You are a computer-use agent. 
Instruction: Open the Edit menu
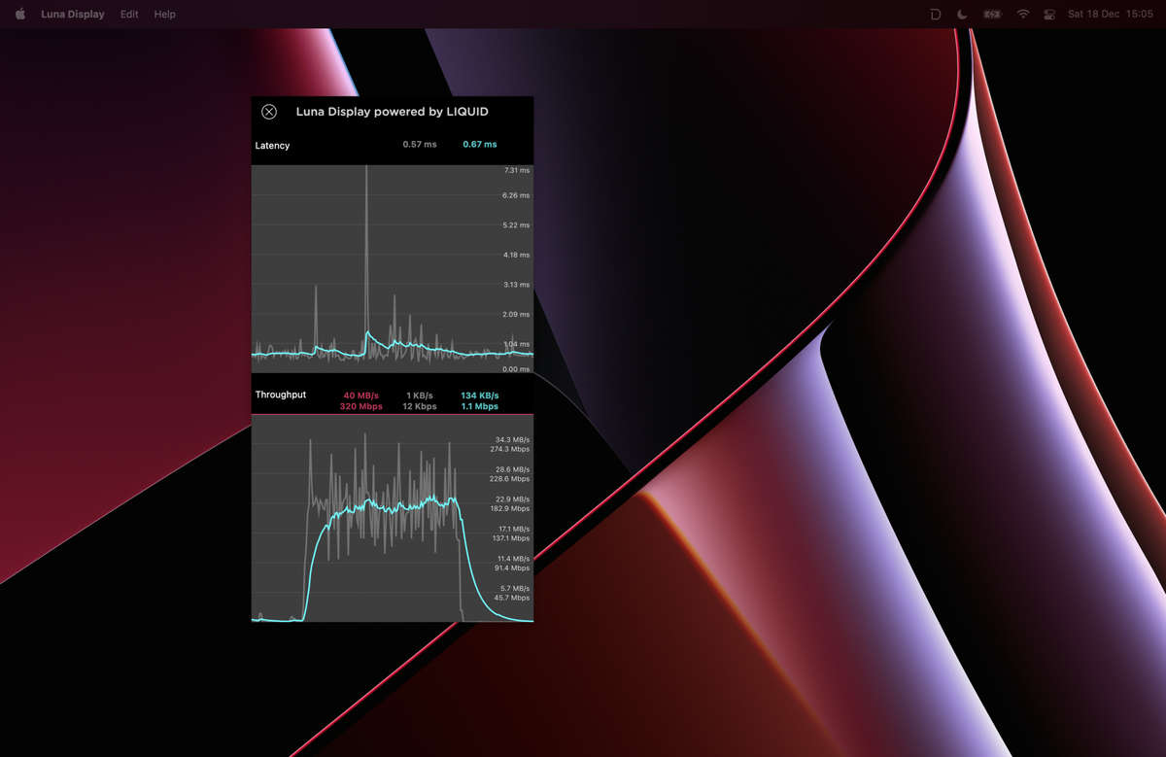(x=129, y=15)
